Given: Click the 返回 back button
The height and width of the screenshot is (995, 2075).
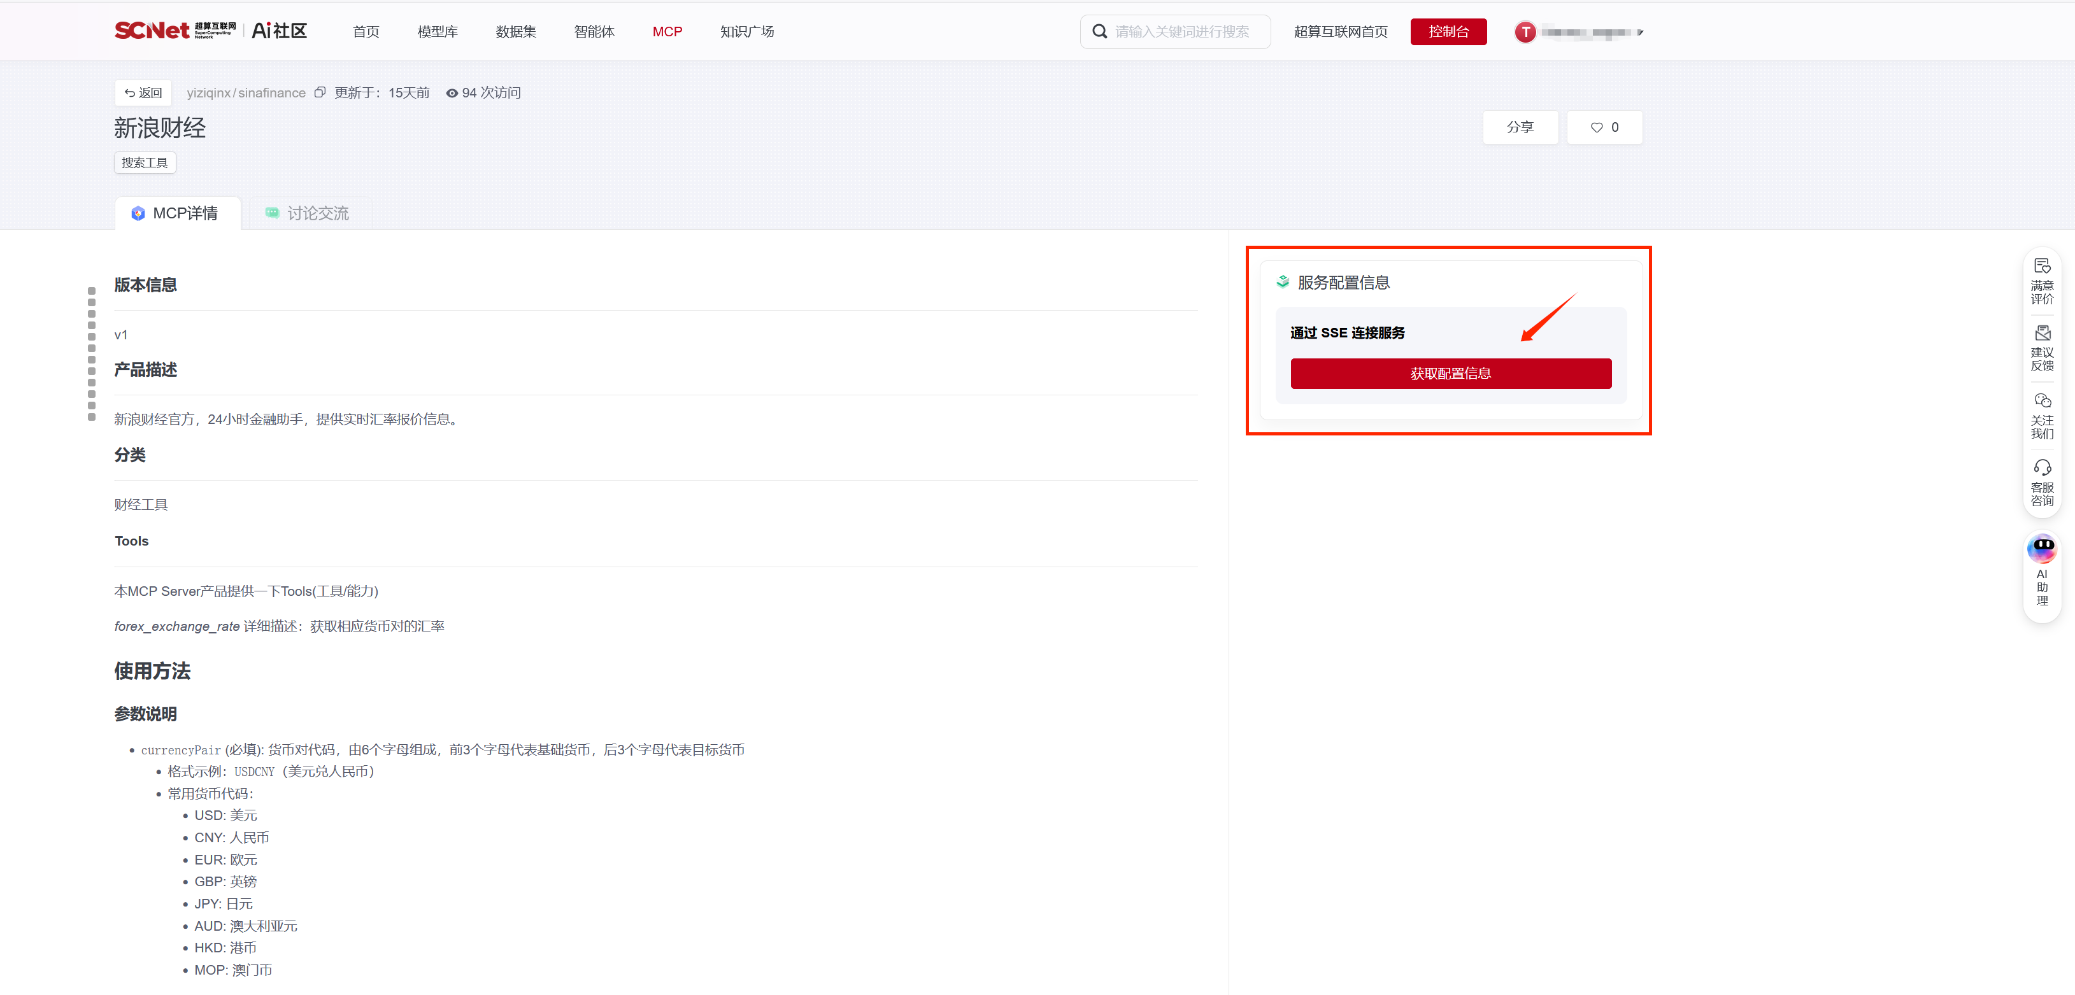Looking at the screenshot, I should click(143, 92).
